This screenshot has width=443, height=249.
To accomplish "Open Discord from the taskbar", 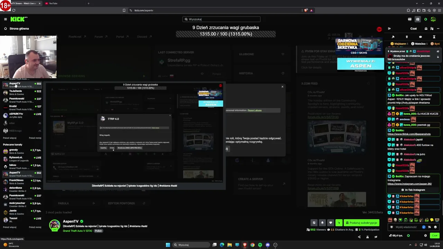I will pos(268,245).
